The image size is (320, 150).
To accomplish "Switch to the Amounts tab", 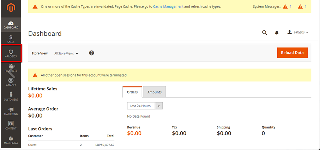I will [x=154, y=92].
